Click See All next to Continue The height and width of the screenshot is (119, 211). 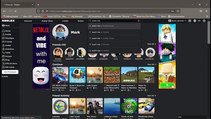(152, 64)
